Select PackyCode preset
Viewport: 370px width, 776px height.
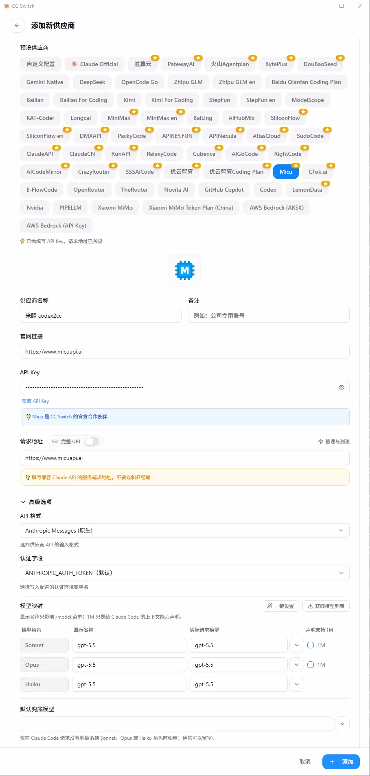[132, 136]
